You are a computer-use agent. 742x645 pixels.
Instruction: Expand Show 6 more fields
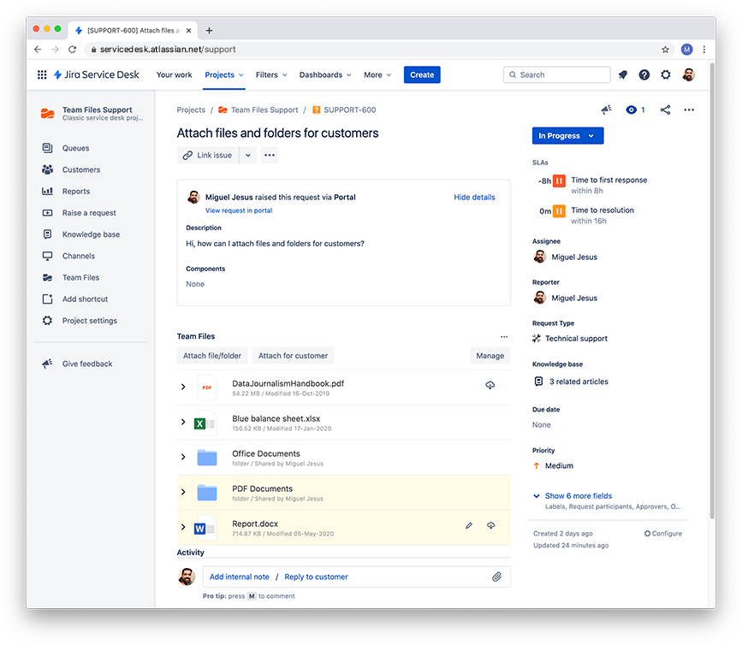(579, 495)
